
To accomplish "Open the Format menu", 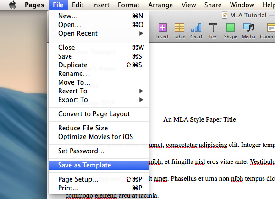I will [128, 5].
